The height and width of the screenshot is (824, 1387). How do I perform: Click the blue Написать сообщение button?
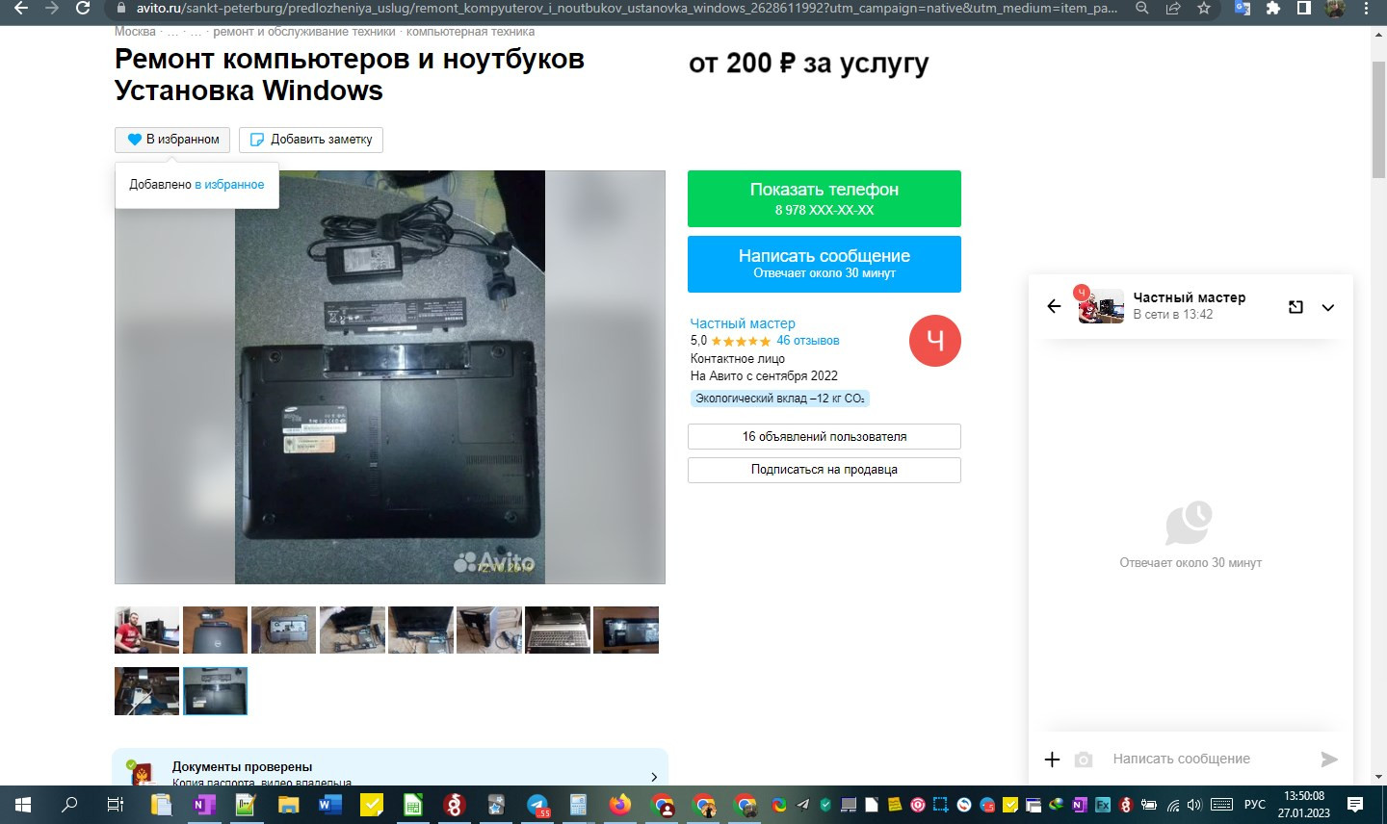click(x=824, y=264)
